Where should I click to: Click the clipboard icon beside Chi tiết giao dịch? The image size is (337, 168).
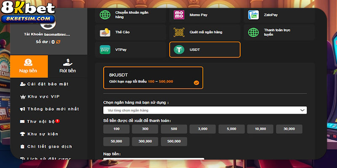tap(22, 147)
